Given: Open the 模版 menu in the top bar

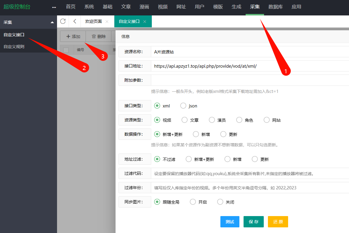Looking at the screenshot, I should click(x=218, y=7).
